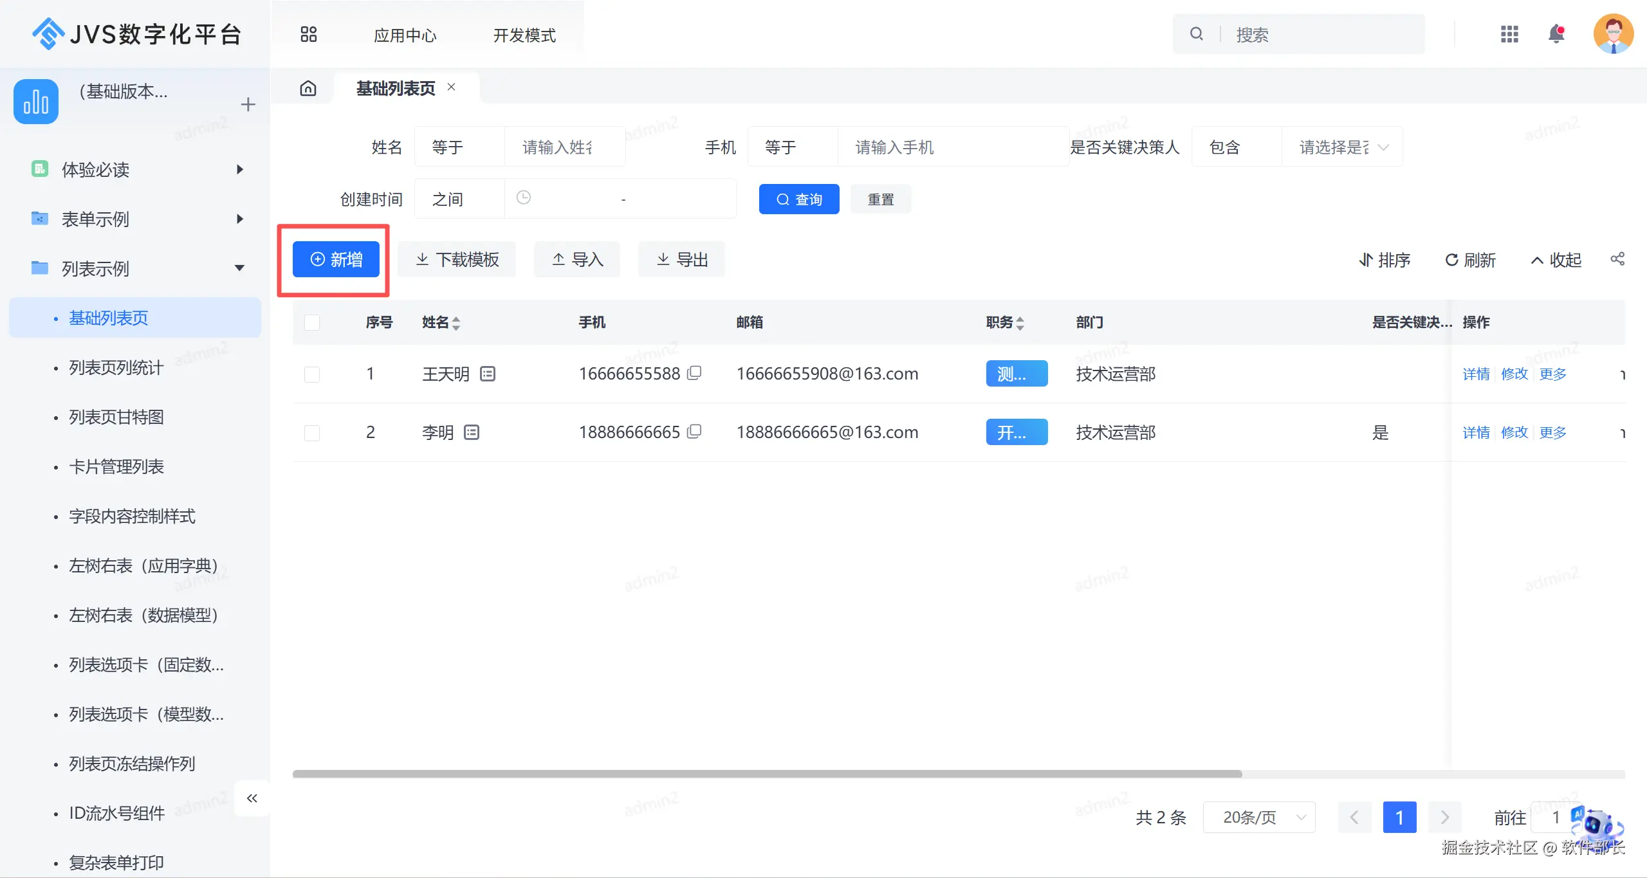Copy phone number 16666655588
The height and width of the screenshot is (878, 1647).
click(x=694, y=373)
